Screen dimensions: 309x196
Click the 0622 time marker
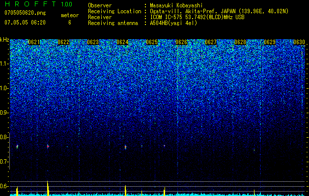coord(63,42)
